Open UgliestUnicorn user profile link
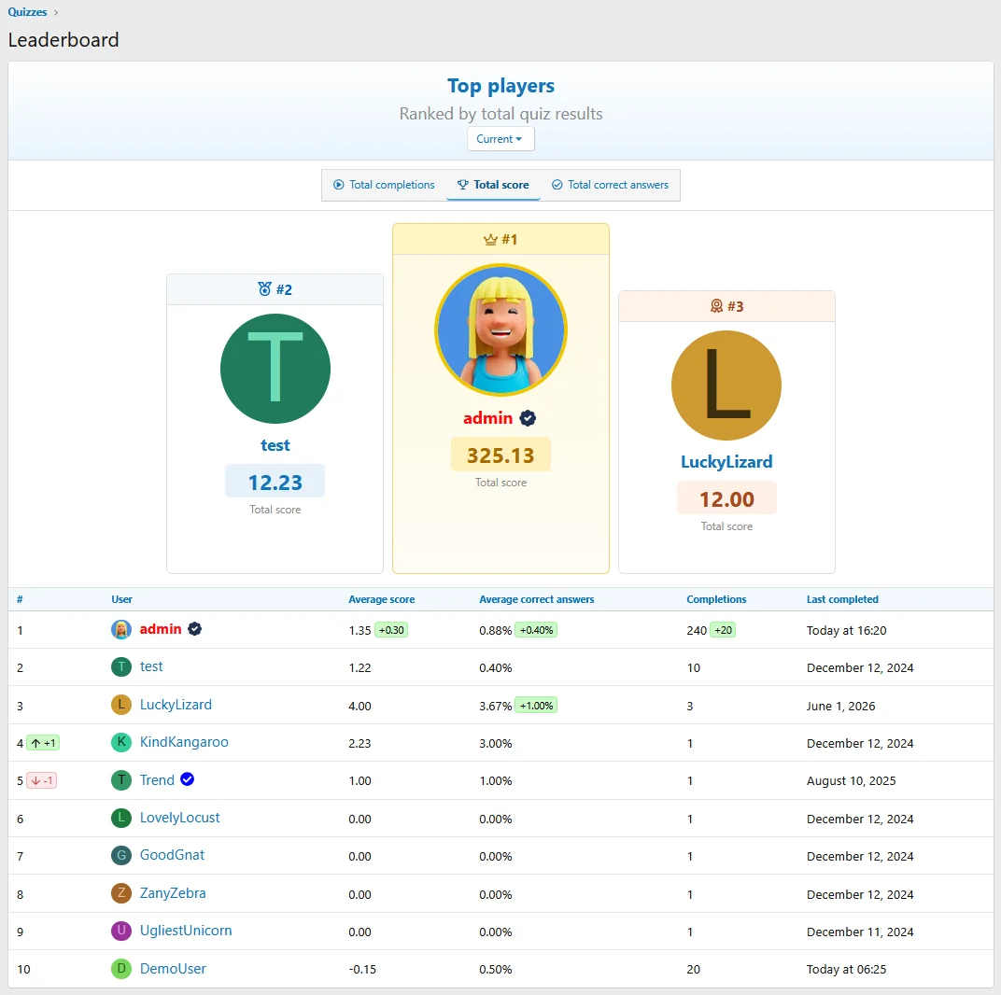Viewport: 1001px width, 995px height. click(186, 931)
